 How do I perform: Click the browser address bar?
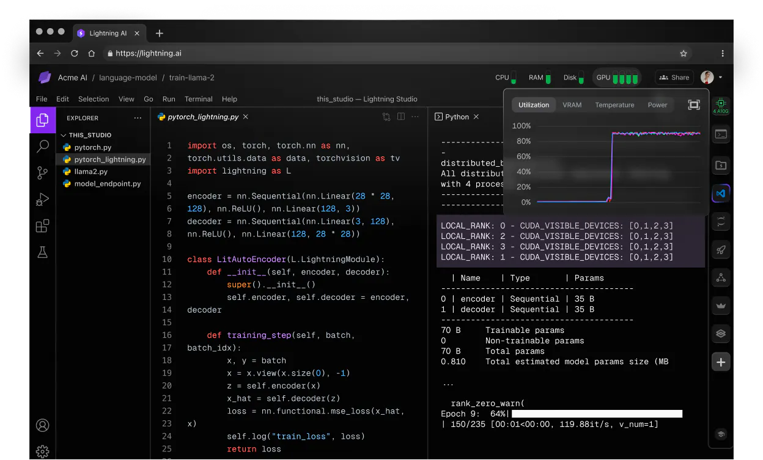tap(399, 53)
